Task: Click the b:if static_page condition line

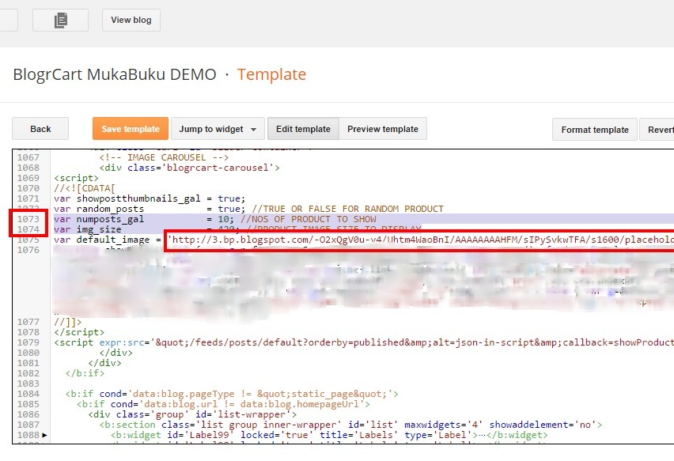Action: click(232, 394)
